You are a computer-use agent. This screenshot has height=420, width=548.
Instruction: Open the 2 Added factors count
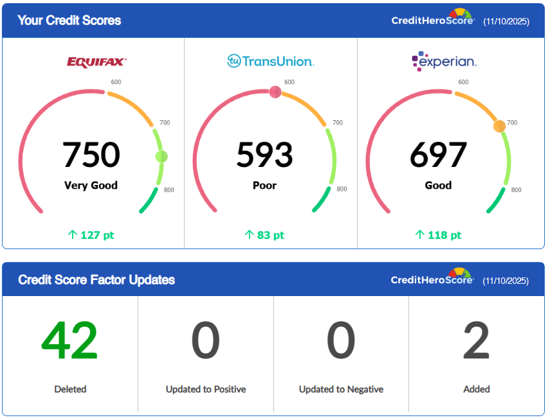[x=477, y=342]
